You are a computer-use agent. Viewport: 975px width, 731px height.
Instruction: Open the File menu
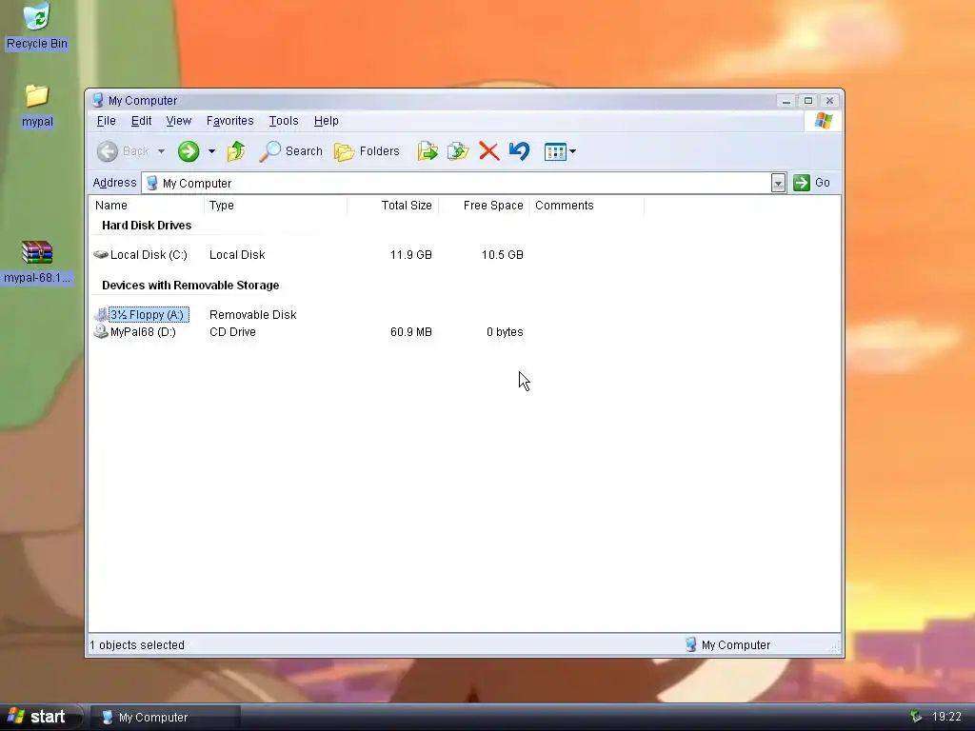tap(107, 121)
